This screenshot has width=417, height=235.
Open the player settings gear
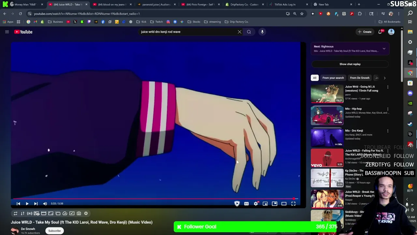click(256, 204)
